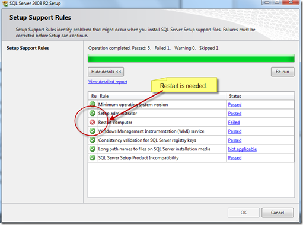Screen dimensions: 303x225
Task: Collapse details with Hide details button
Action: (106, 72)
